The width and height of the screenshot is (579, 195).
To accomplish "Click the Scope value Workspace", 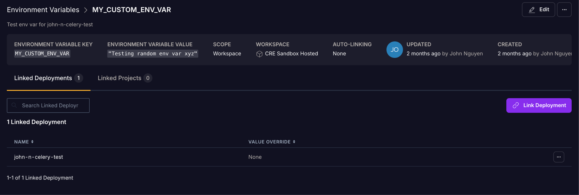I will click(227, 54).
